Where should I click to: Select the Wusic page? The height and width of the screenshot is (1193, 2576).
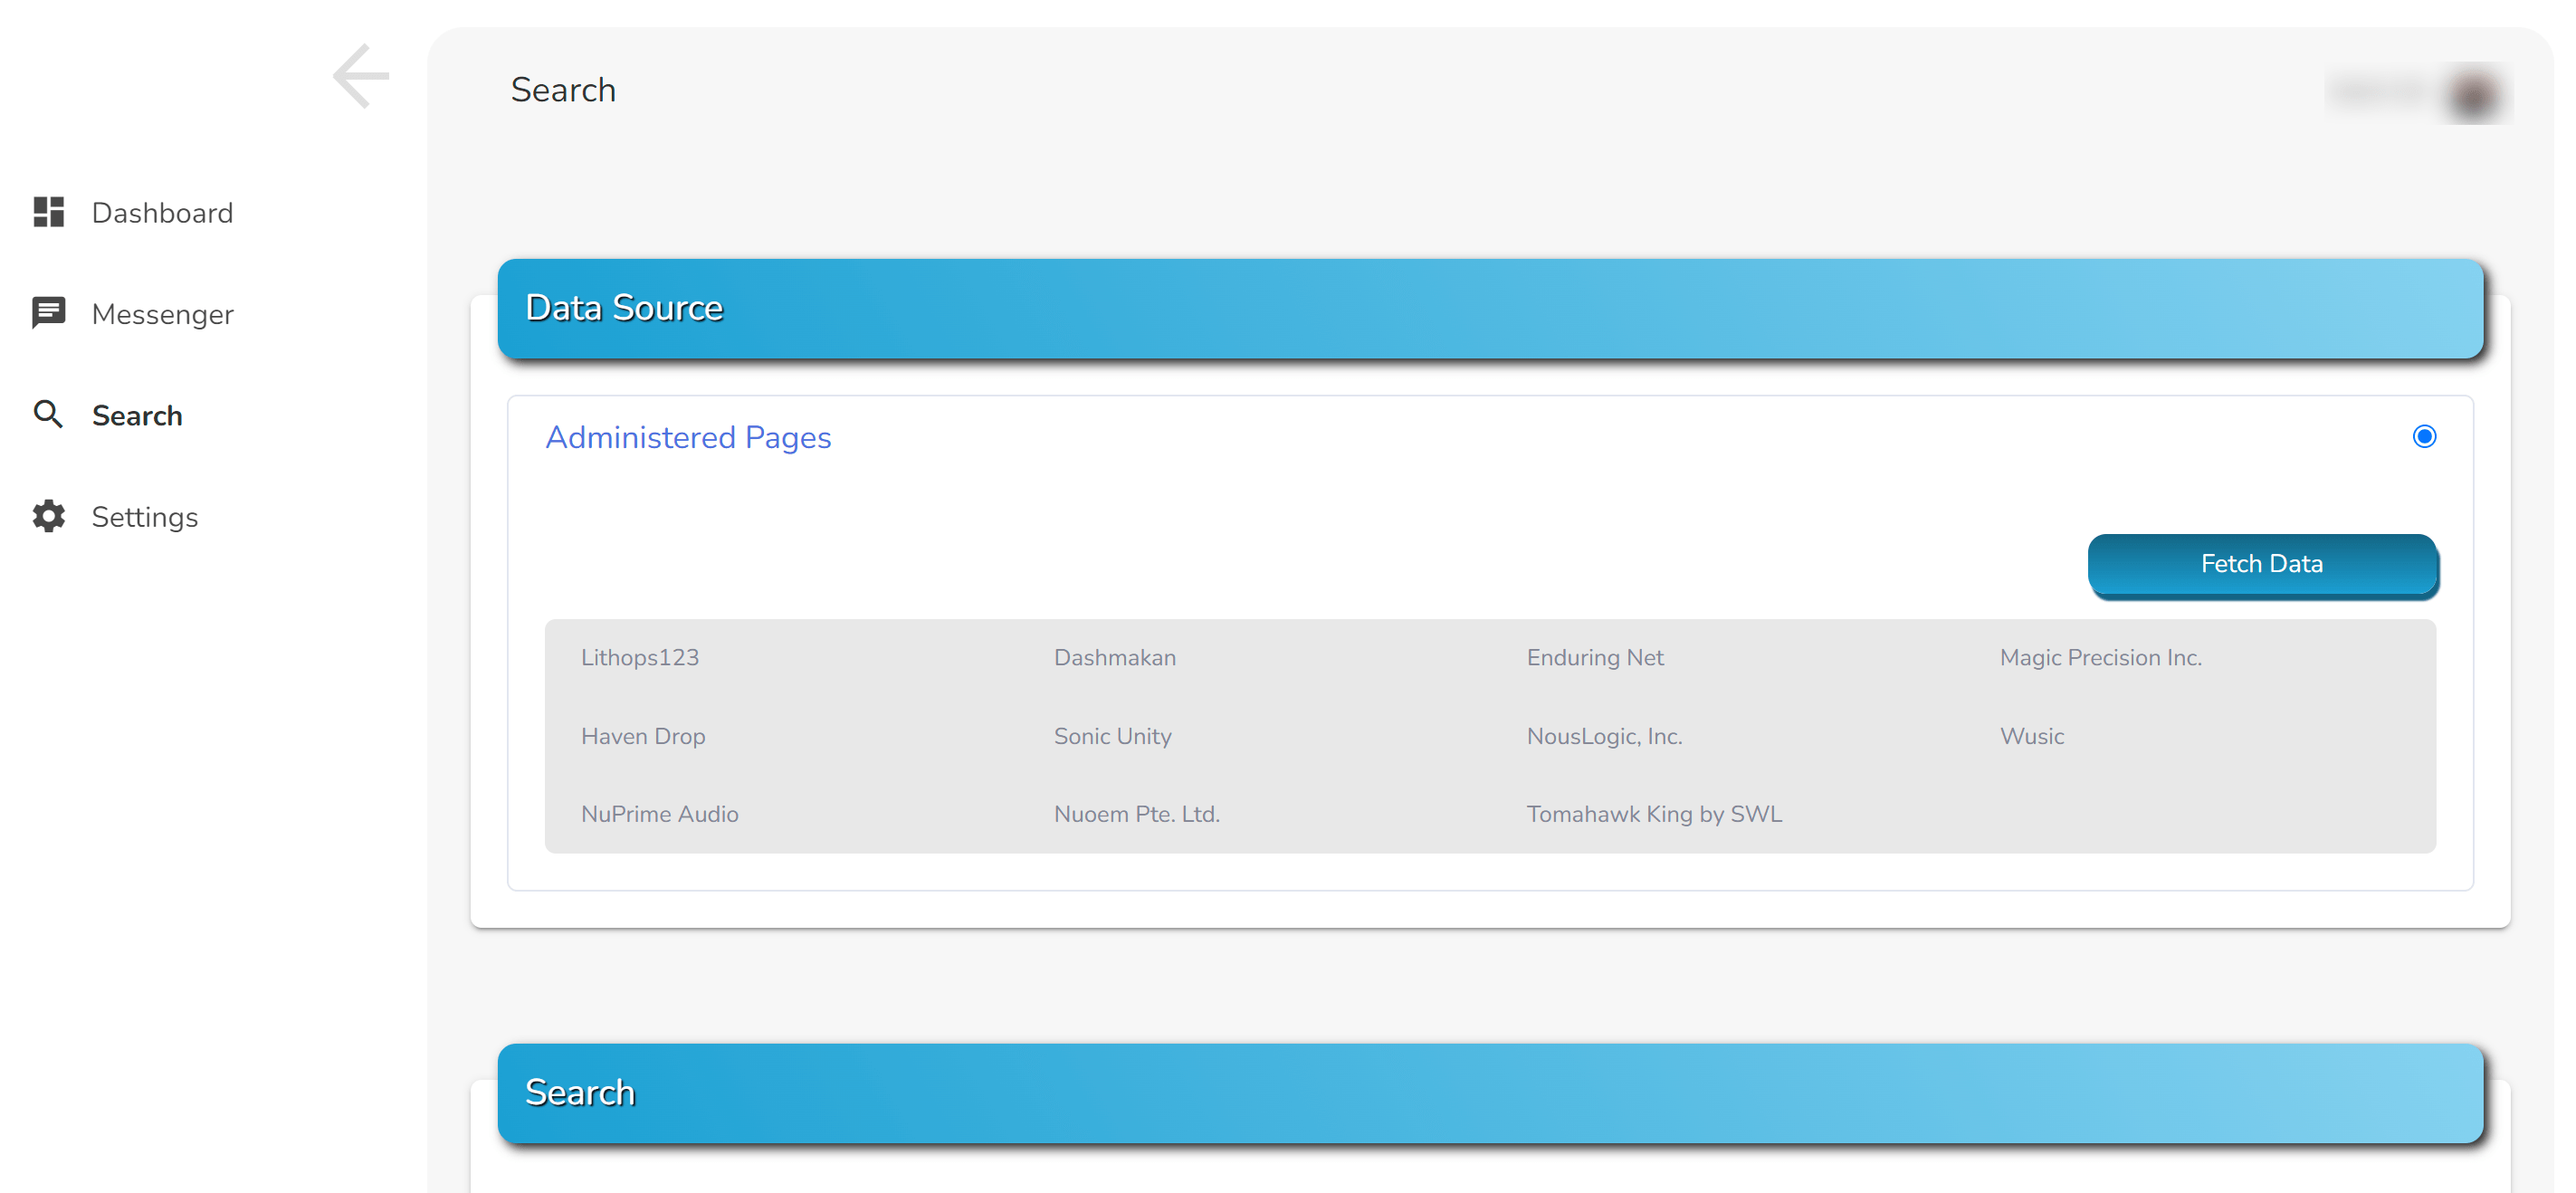2032,737
